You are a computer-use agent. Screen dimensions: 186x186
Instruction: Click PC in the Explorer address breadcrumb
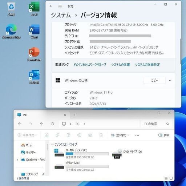(77, 124)
